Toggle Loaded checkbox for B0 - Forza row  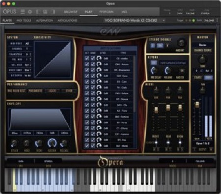click(x=93, y=122)
